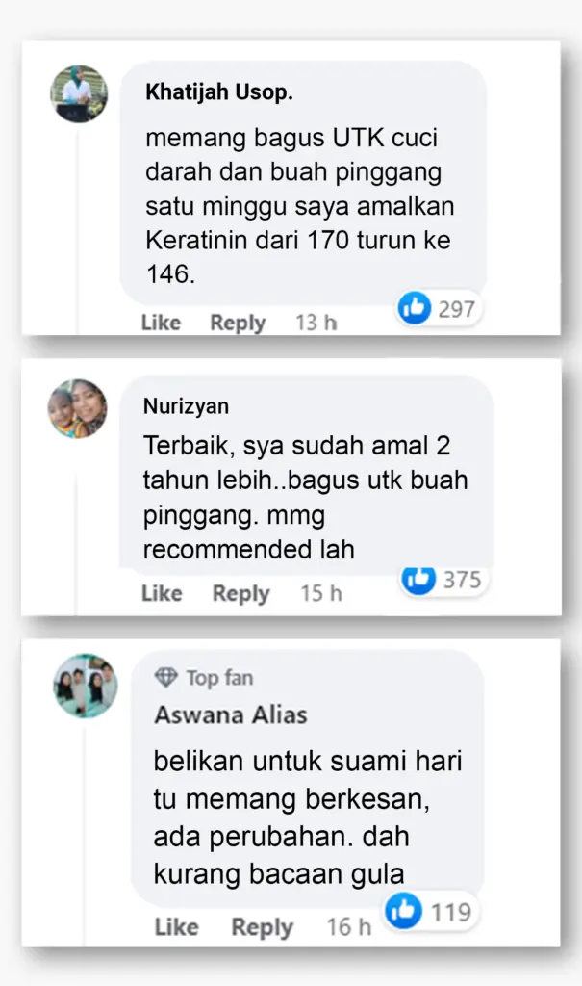582x986 pixels.
Task: Open the Khatijah Usop name link
Action: tap(219, 92)
